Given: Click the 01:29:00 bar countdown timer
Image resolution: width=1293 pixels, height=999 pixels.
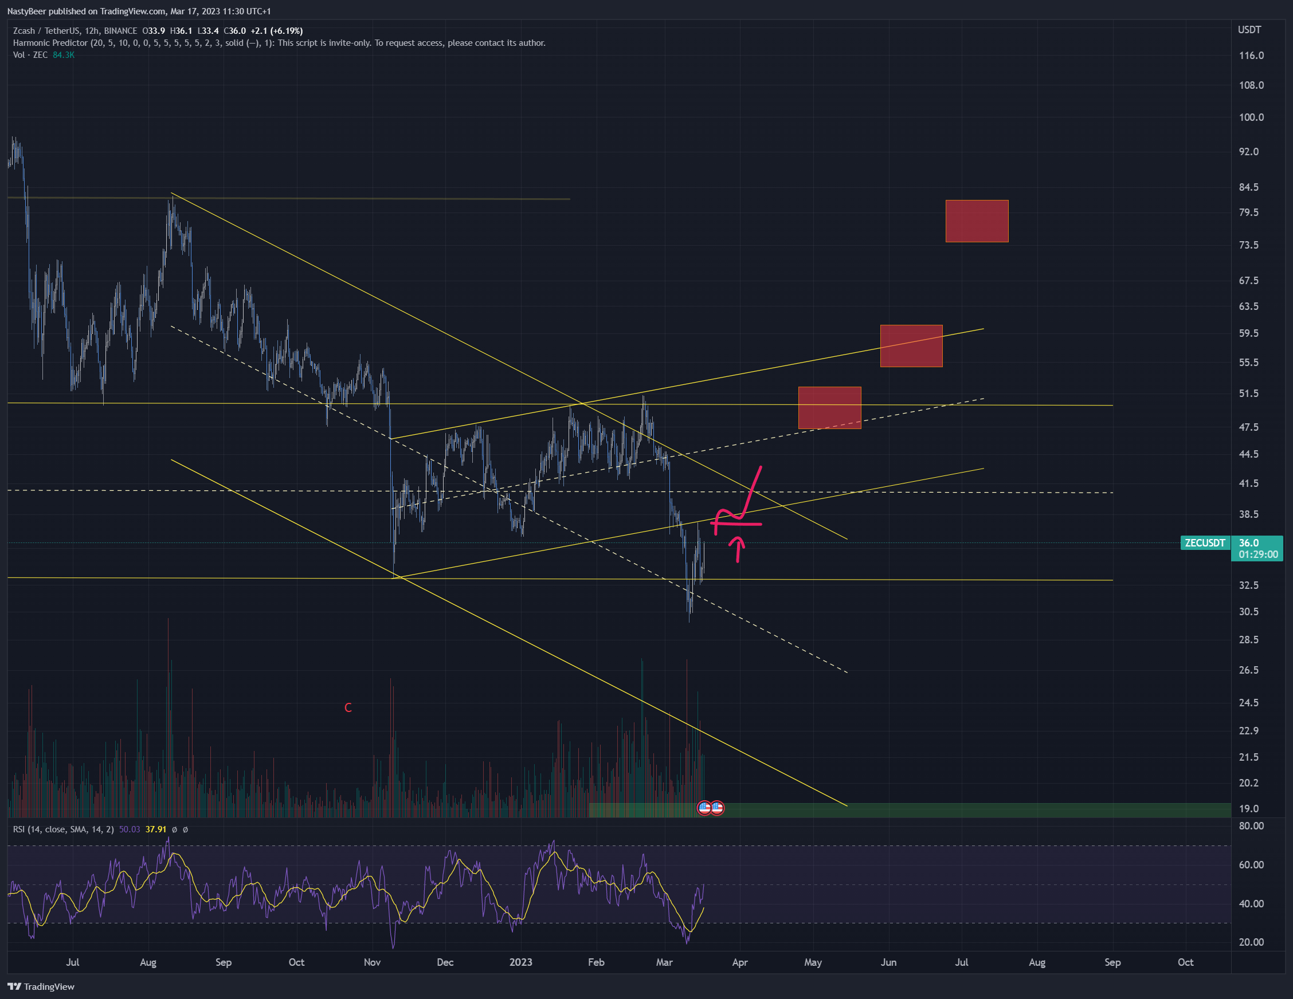Looking at the screenshot, I should click(1258, 554).
